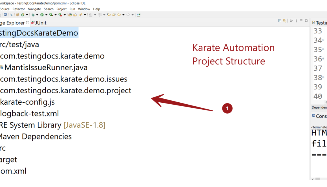Open the Package Explorer view menu dots
This screenshot has width=327, height=187.
296,21
